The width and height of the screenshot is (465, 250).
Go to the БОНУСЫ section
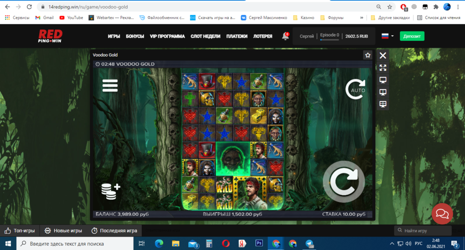135,36
